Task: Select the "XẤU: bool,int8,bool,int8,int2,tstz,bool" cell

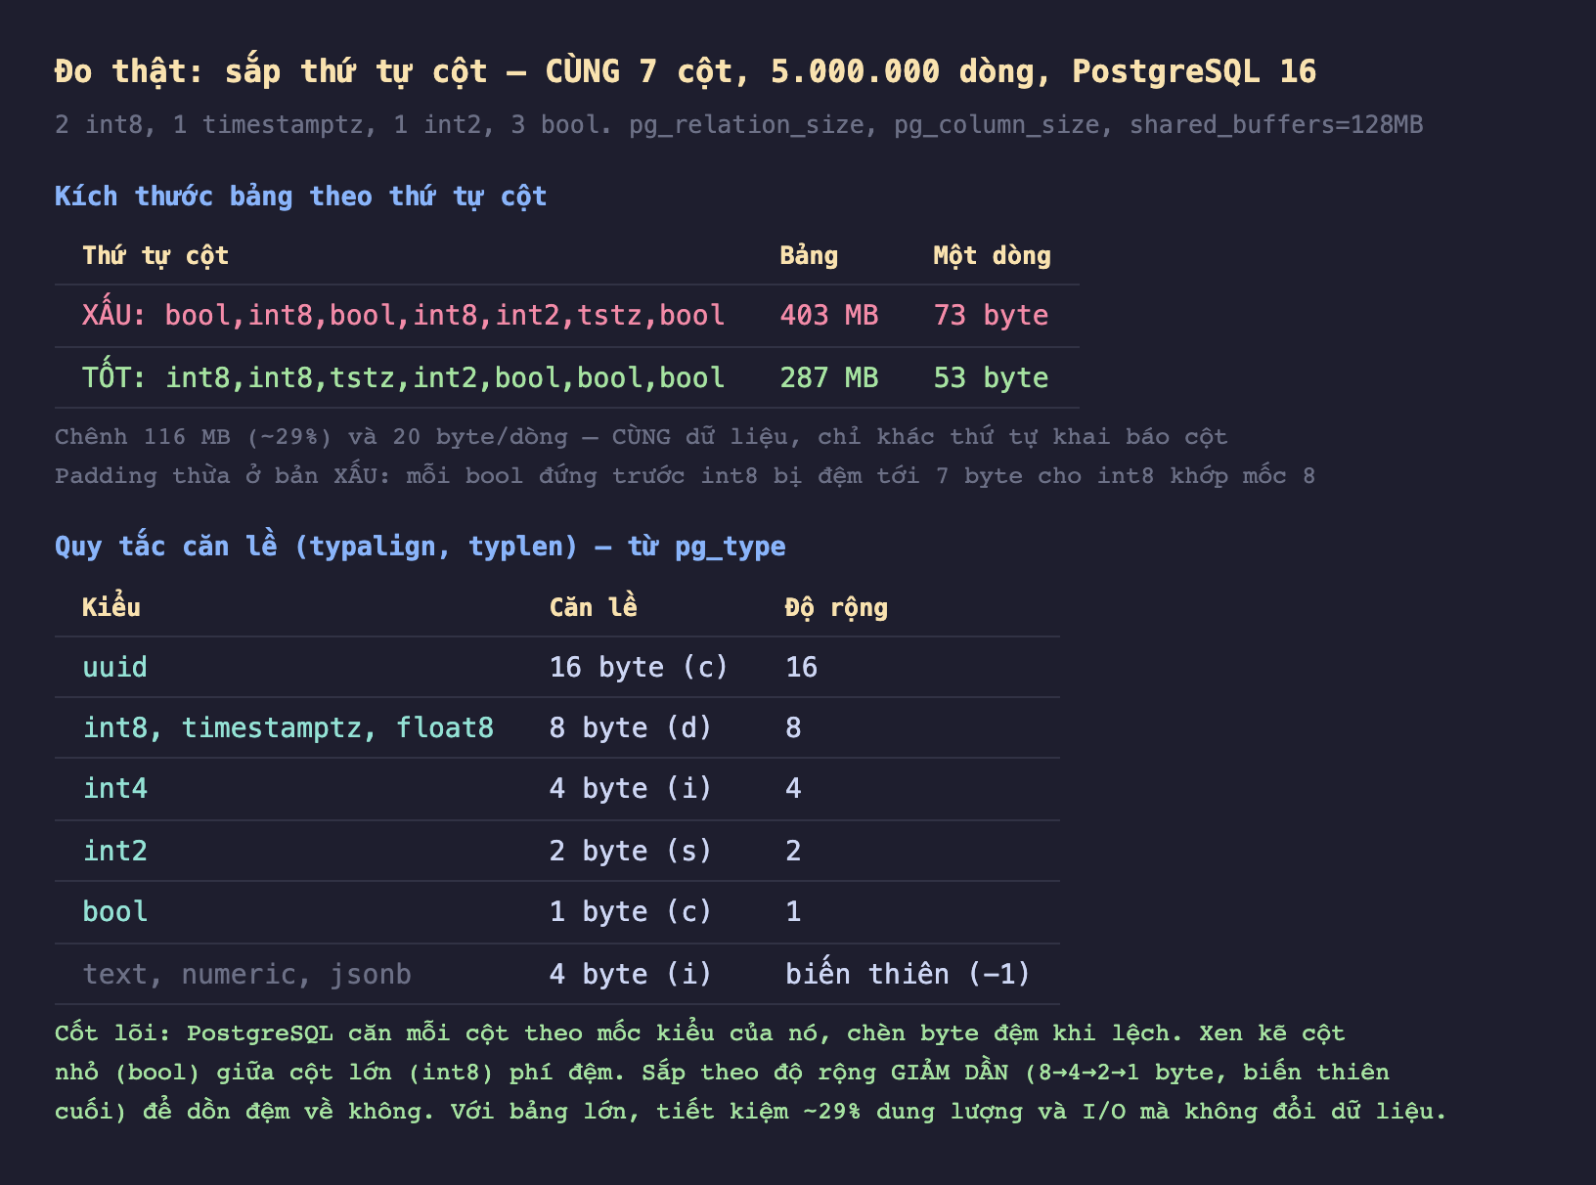Action: point(404,316)
